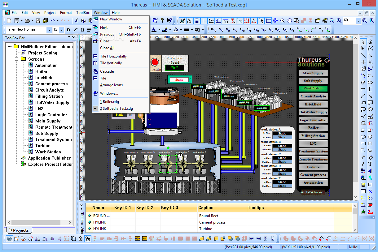Image resolution: width=378 pixels, height=252 pixels.
Task: Click the Main Supply button on the canvas
Action: (313, 73)
